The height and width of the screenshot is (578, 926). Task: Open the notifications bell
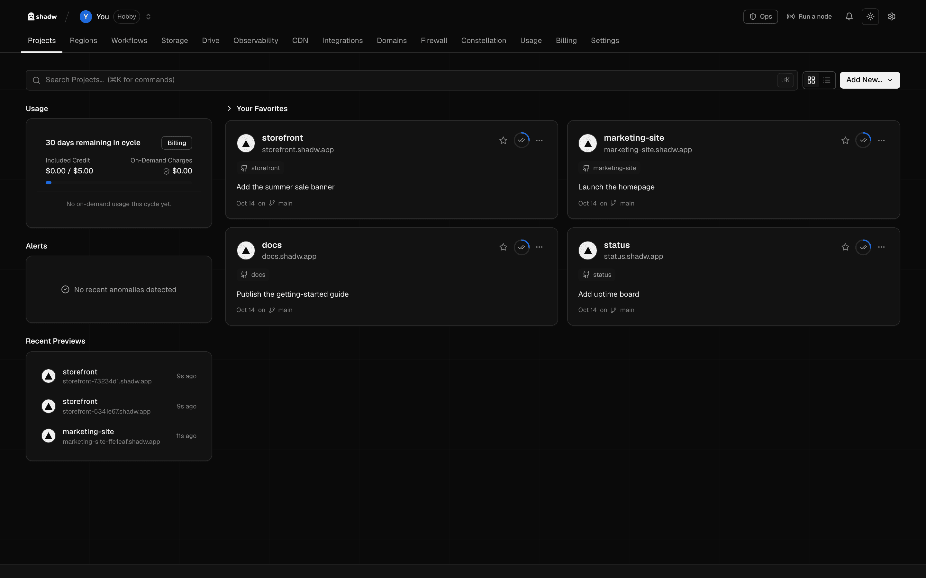pos(849,16)
